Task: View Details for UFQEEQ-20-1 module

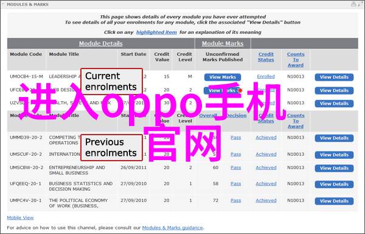Action: point(334,184)
